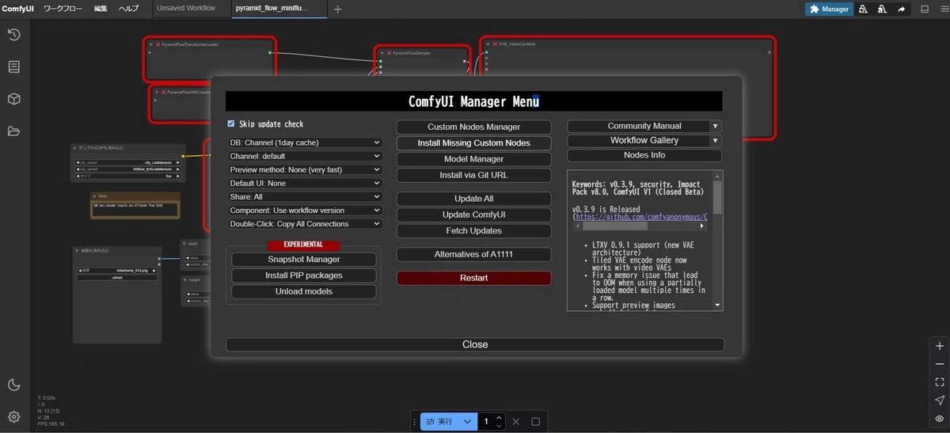This screenshot has height=433, width=950.
Task: Switch to Unsaved Workflow tab
Action: [186, 9]
